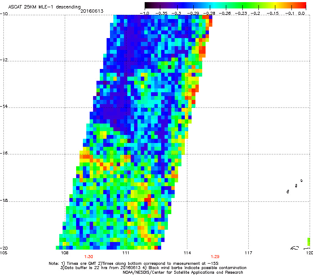The width and height of the screenshot is (313, 275).
Task: Click the 117 longitude axis label
Action: (x=249, y=253)
